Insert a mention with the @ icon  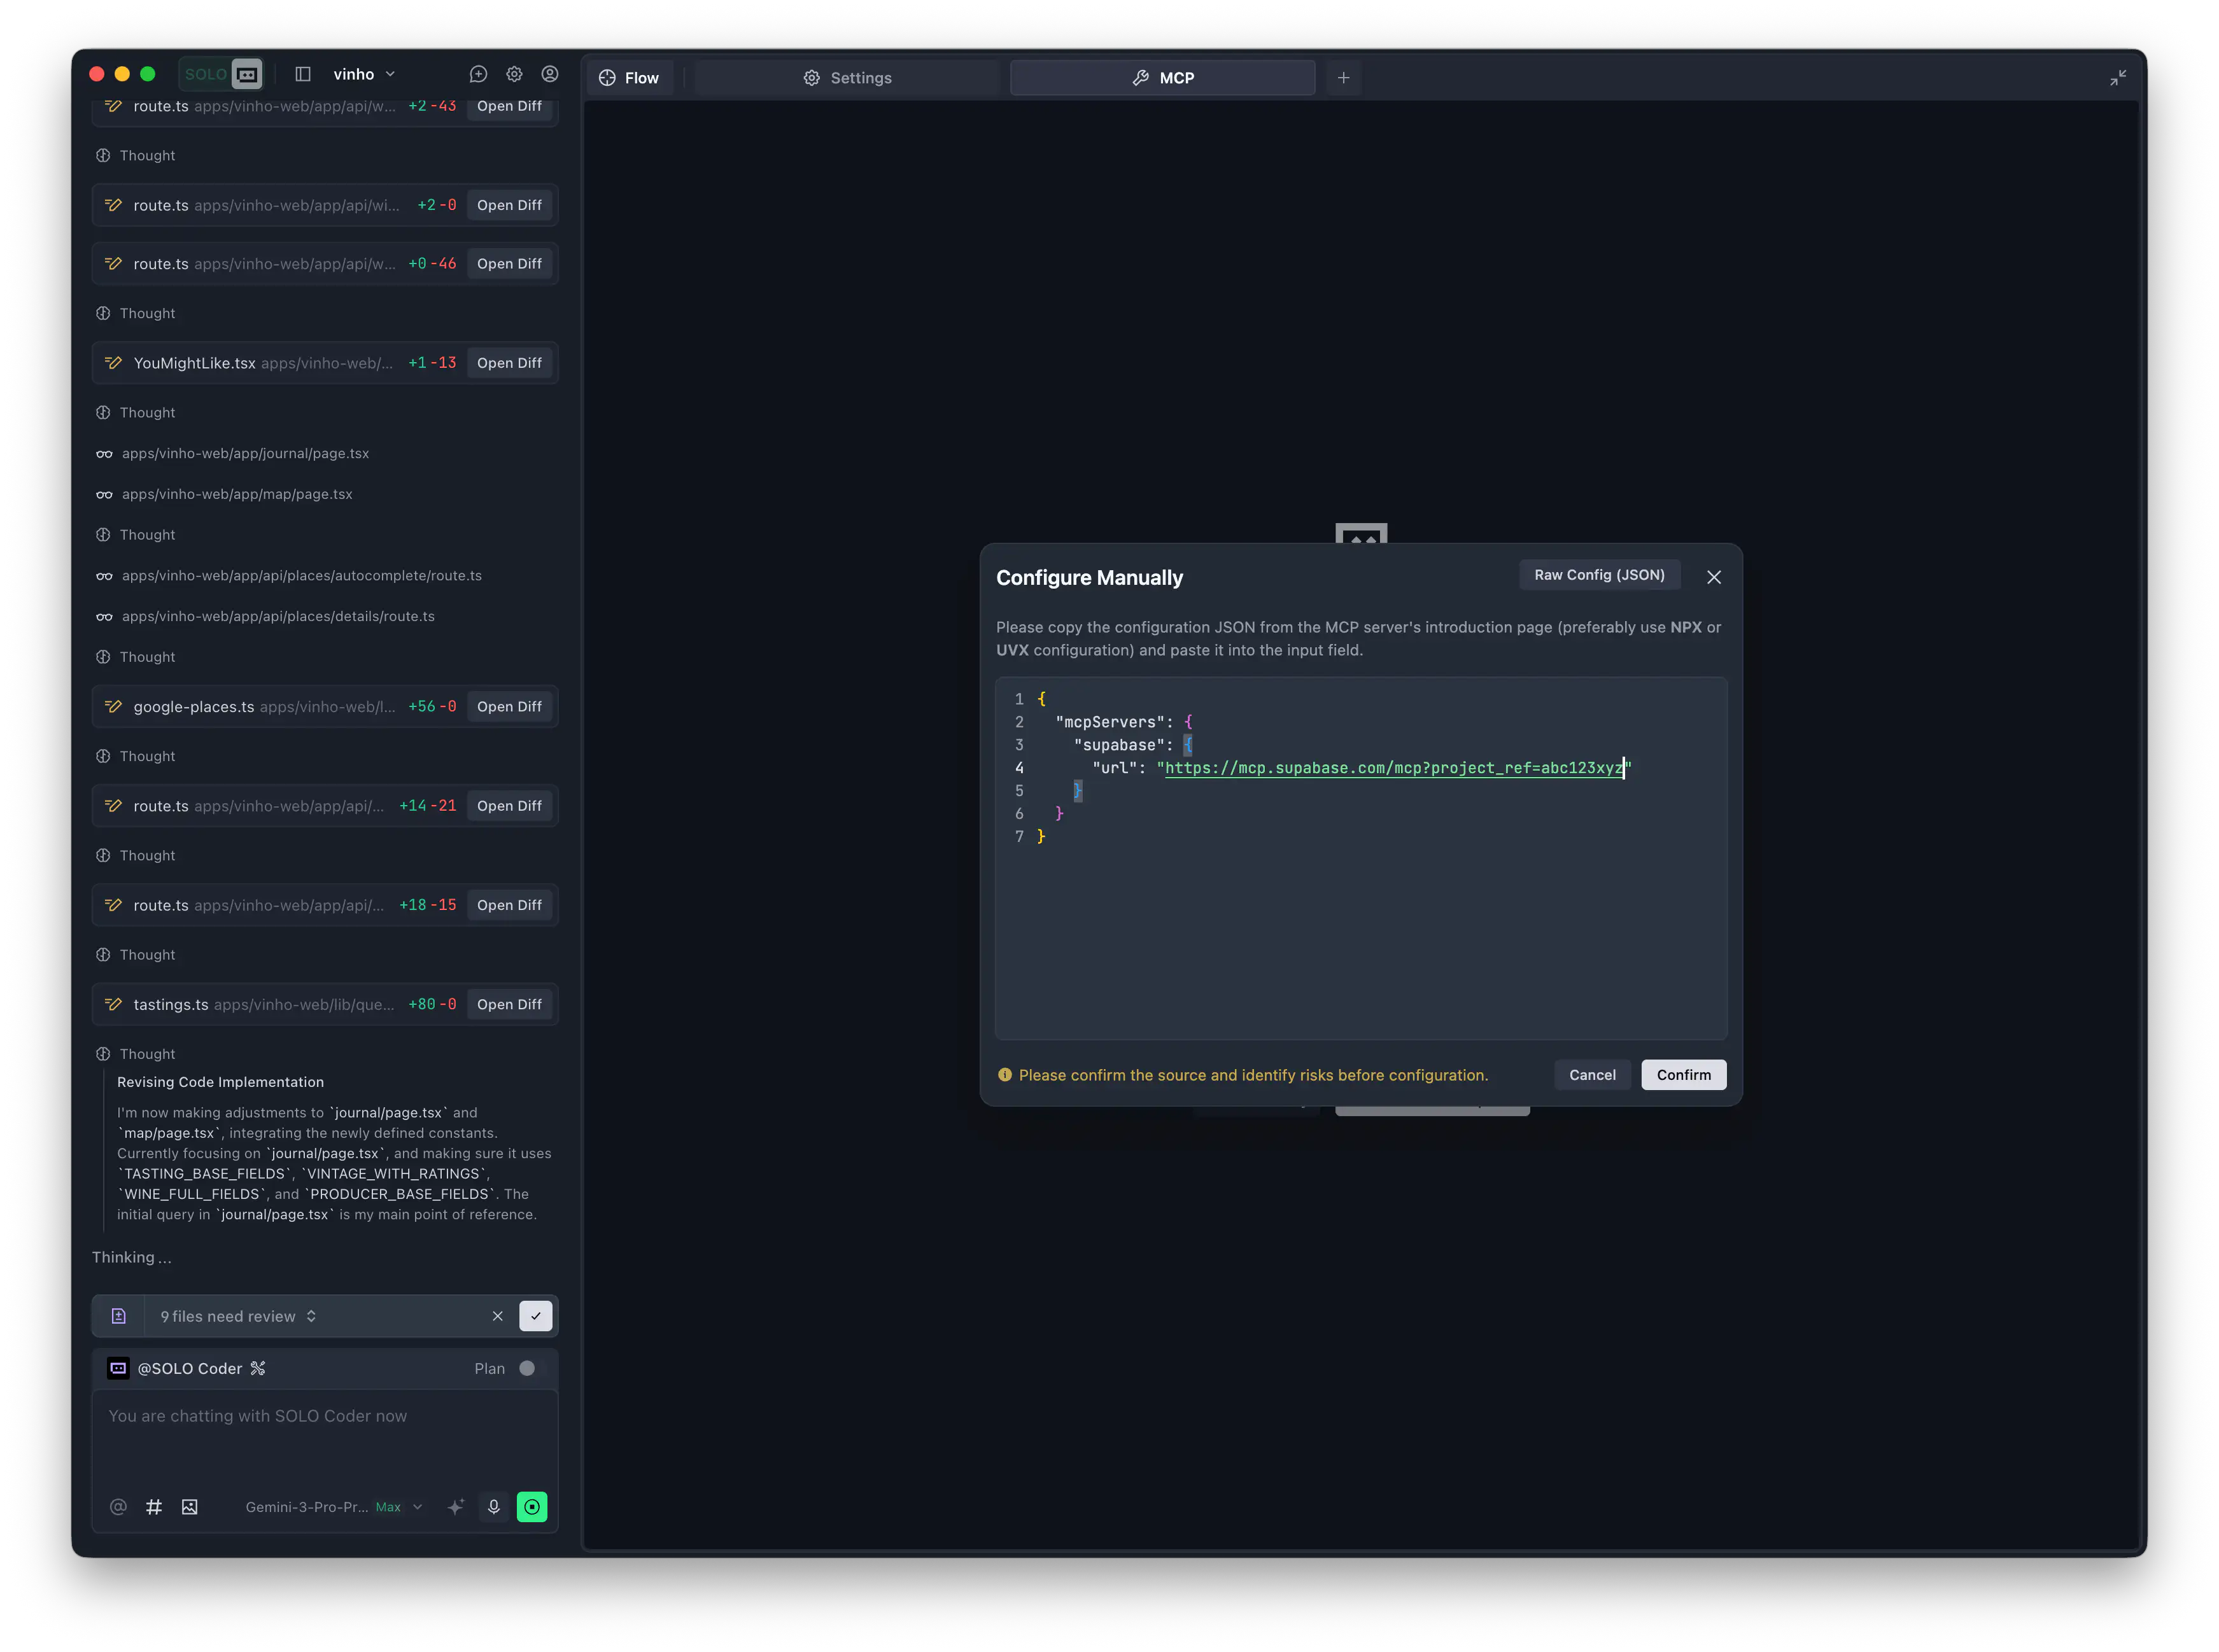pyautogui.click(x=118, y=1507)
